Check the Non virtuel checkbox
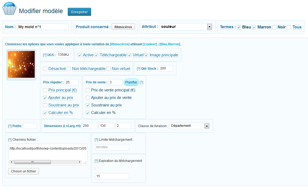Screen dimensions: 308x189 click(108, 69)
